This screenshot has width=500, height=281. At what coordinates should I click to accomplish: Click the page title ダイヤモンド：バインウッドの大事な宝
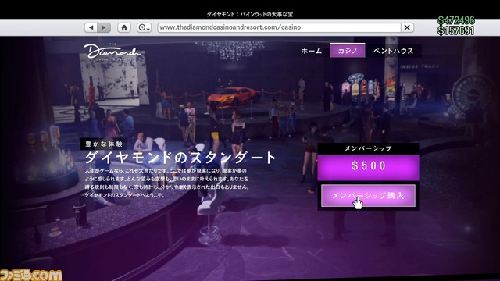point(250,14)
